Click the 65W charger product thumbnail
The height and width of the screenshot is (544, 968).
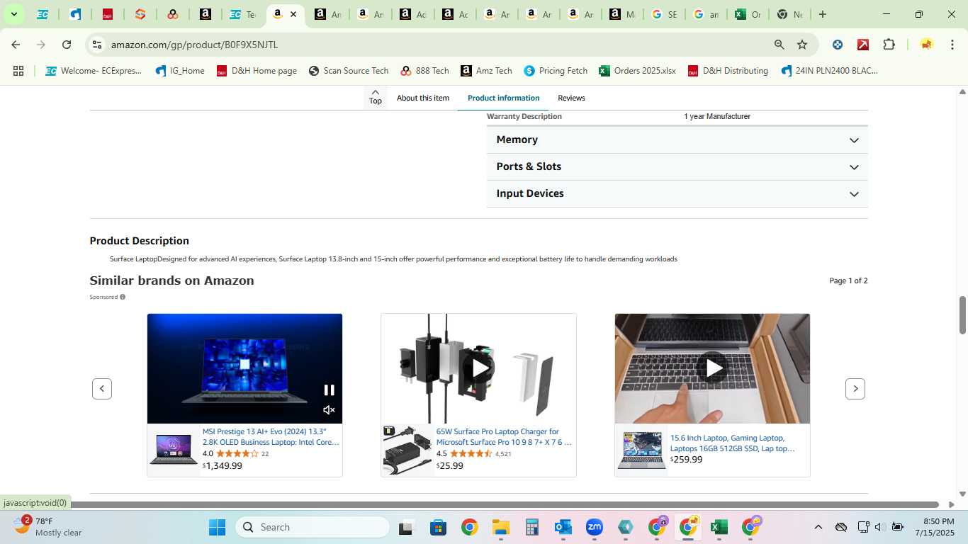tap(407, 449)
